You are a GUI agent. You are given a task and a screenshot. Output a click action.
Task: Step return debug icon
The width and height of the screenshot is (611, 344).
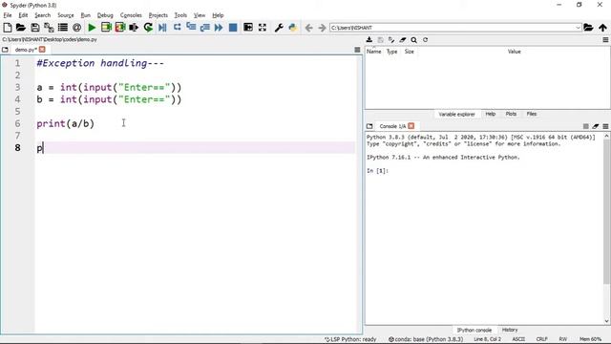pos(205,28)
